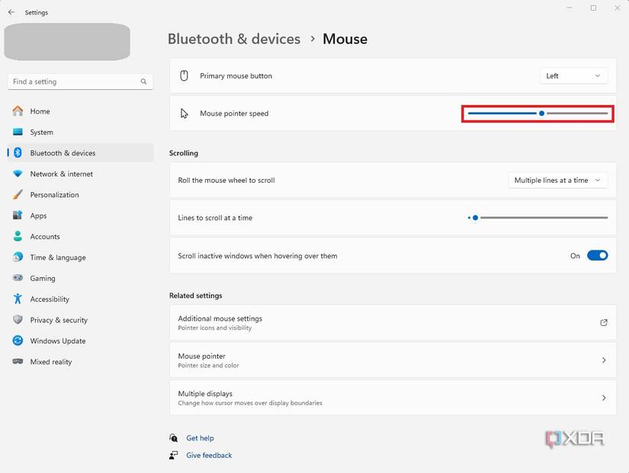Go to Gaming settings section
629x473 pixels.
tap(43, 279)
